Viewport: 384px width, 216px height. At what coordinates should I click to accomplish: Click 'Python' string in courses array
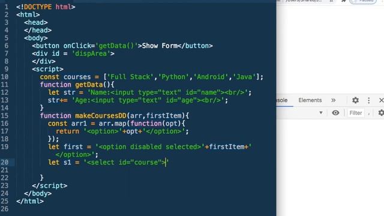click(x=173, y=77)
